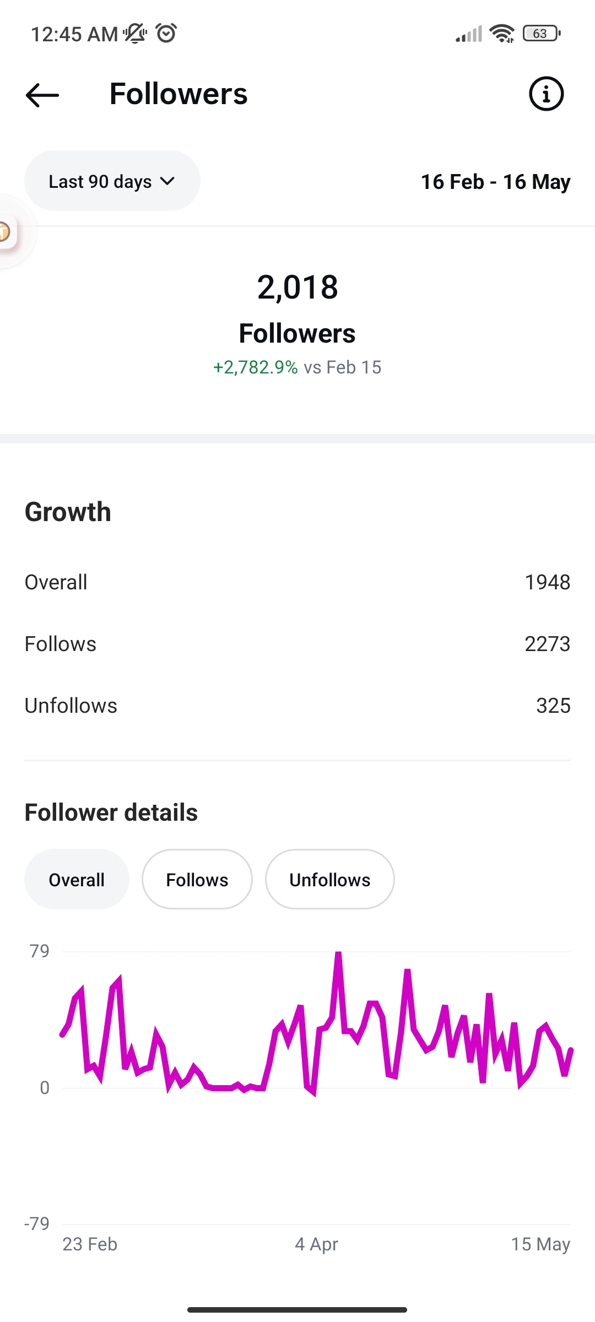Tap the muted notification bell icon

(135, 34)
